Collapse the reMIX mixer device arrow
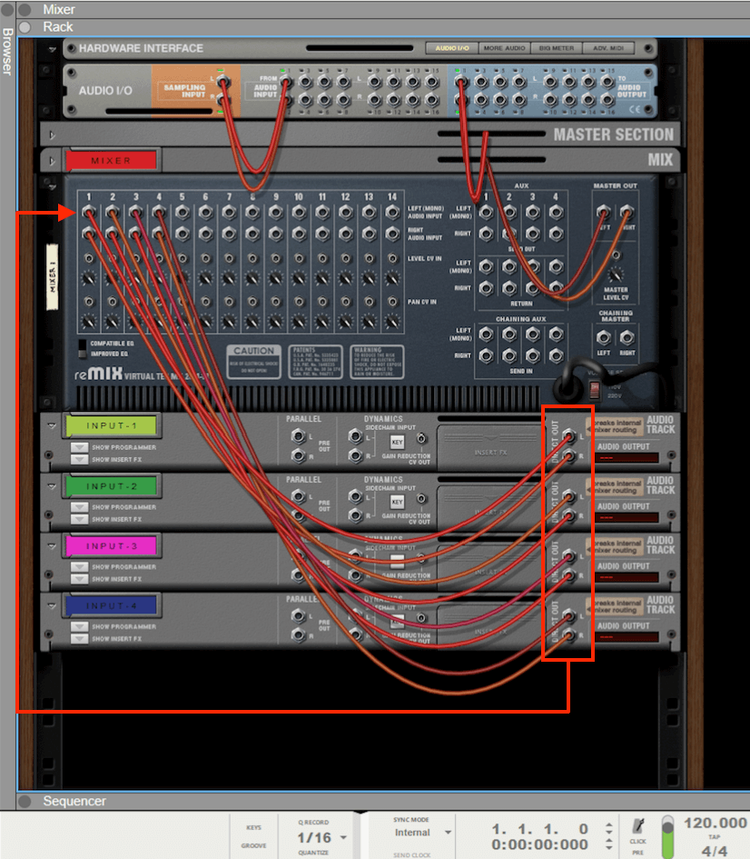Image resolution: width=750 pixels, height=859 pixels. pos(52,187)
